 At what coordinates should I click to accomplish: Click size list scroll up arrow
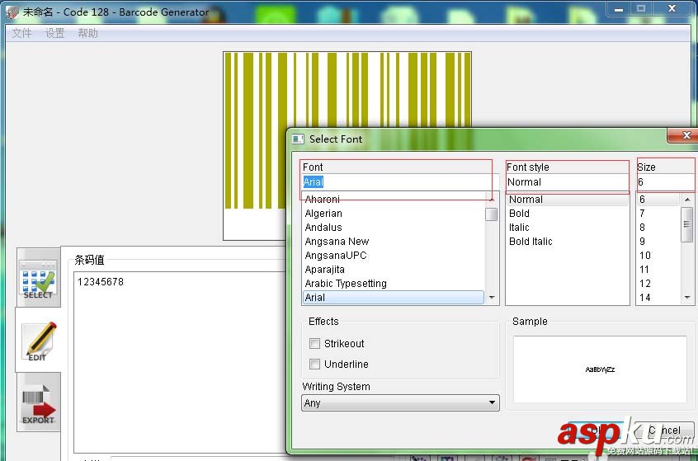687,200
